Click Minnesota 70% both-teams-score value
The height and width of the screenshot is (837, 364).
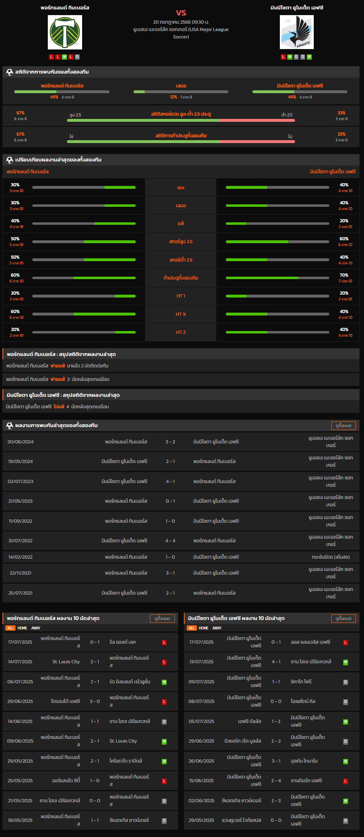pos(344,275)
